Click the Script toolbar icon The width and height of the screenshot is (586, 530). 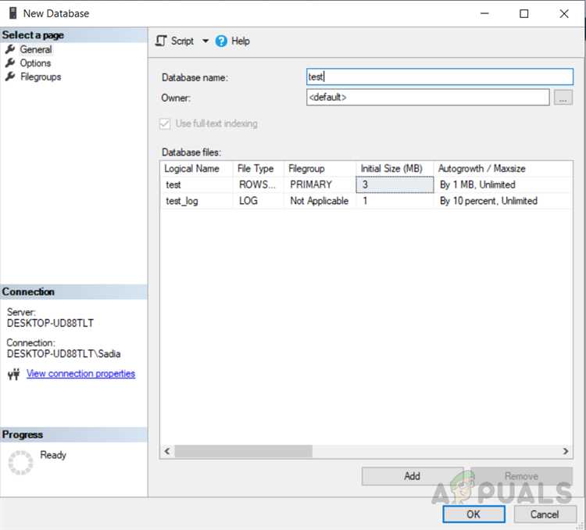[x=161, y=41]
